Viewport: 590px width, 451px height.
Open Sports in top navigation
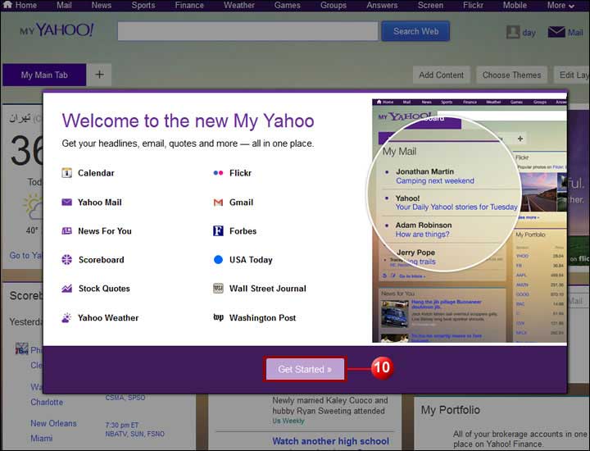[143, 5]
